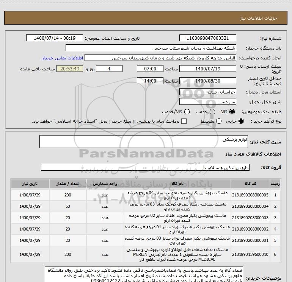This screenshot has height=282, width=292.
Task: Click need date 1400/07/29 in row 1
Action: tap(30, 195)
